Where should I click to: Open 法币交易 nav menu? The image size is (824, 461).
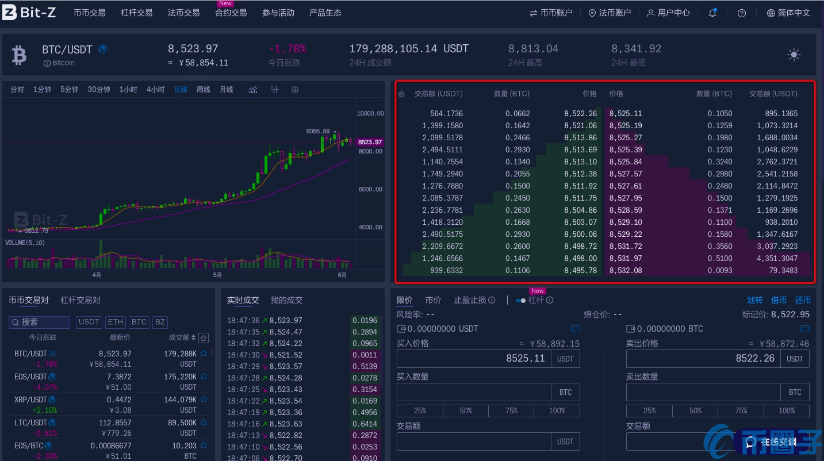click(x=184, y=13)
